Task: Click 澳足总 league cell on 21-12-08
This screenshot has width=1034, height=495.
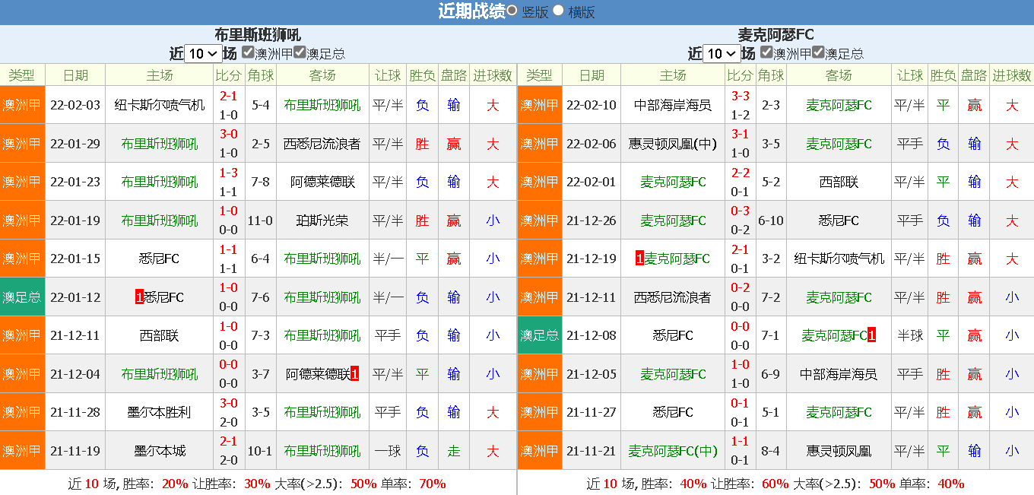Action: pyautogui.click(x=540, y=335)
